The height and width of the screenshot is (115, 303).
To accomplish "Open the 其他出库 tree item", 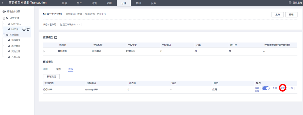I will [16, 51].
